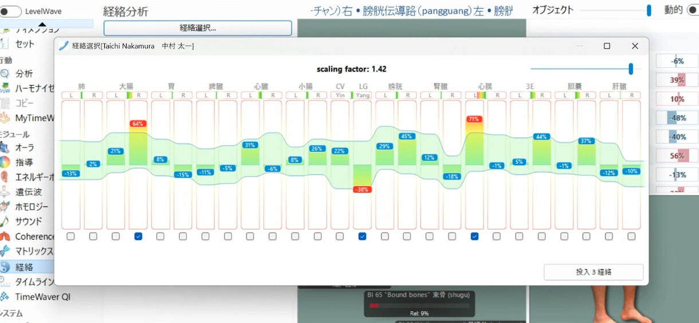Click the Bl 65 Ret 9% progress bar

tap(420, 306)
